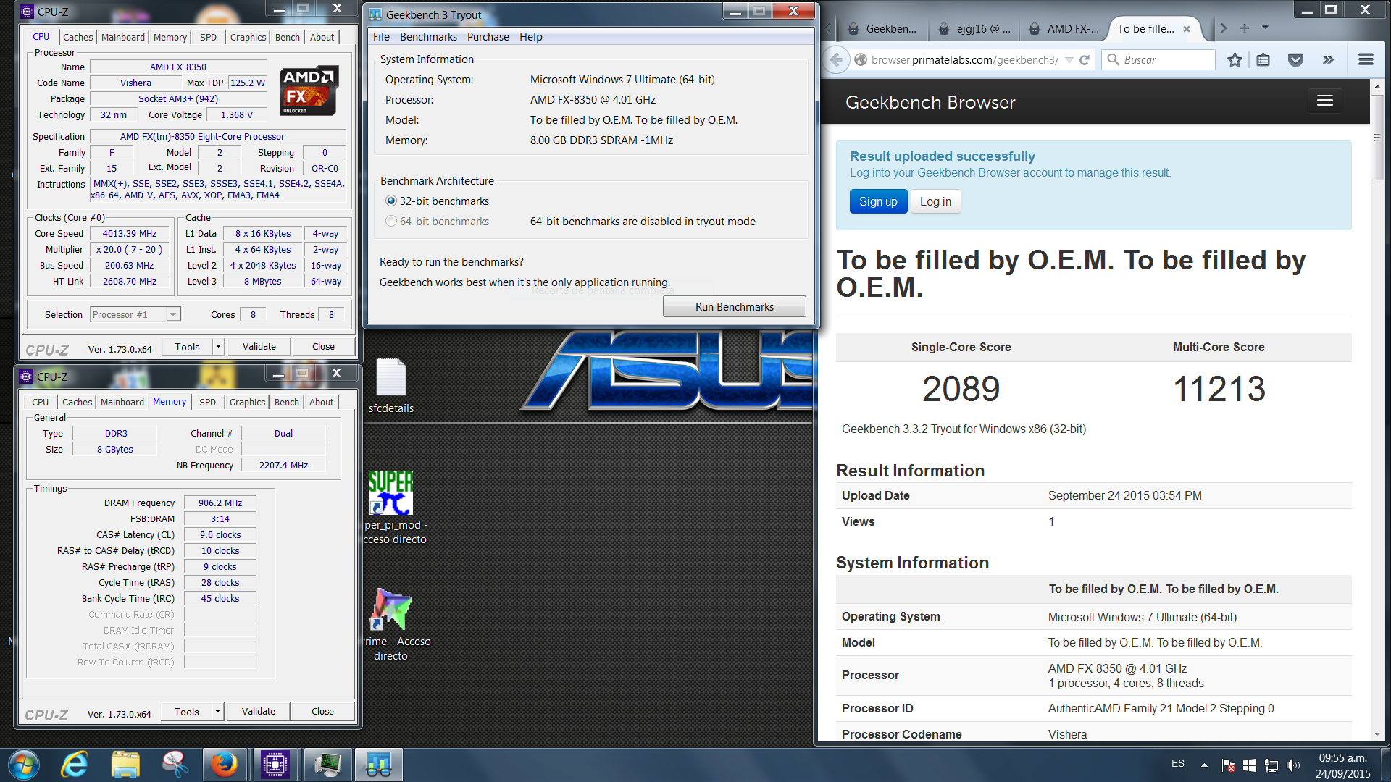
Task: Reload the Geekbench Browser page
Action: pyautogui.click(x=1085, y=60)
